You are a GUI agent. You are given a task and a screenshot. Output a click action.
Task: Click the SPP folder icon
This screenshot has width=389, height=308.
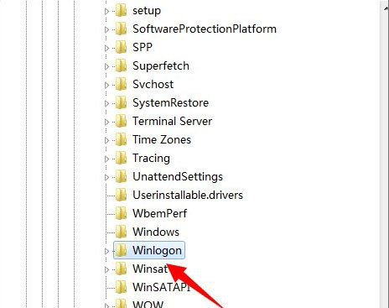(x=122, y=48)
